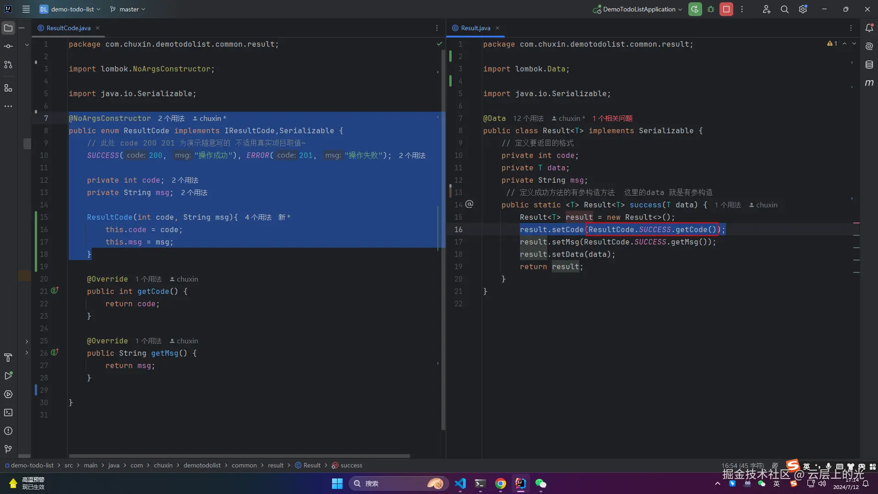The image size is (878, 494).
Task: Click common in breadcrumb path
Action: [244, 465]
